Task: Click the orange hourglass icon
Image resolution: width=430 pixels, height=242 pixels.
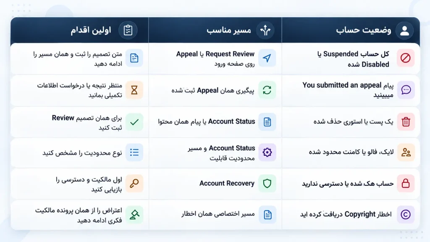Action: pyautogui.click(x=134, y=90)
